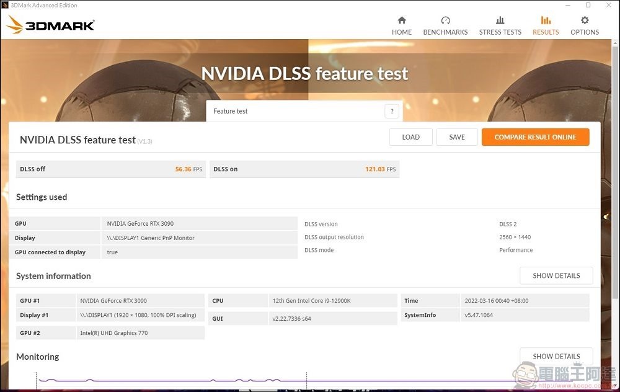The height and width of the screenshot is (392, 620).
Task: Click the LOAD button
Action: [x=411, y=137]
